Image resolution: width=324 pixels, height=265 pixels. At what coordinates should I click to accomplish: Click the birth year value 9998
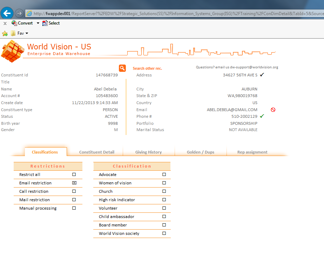pyautogui.click(x=113, y=123)
